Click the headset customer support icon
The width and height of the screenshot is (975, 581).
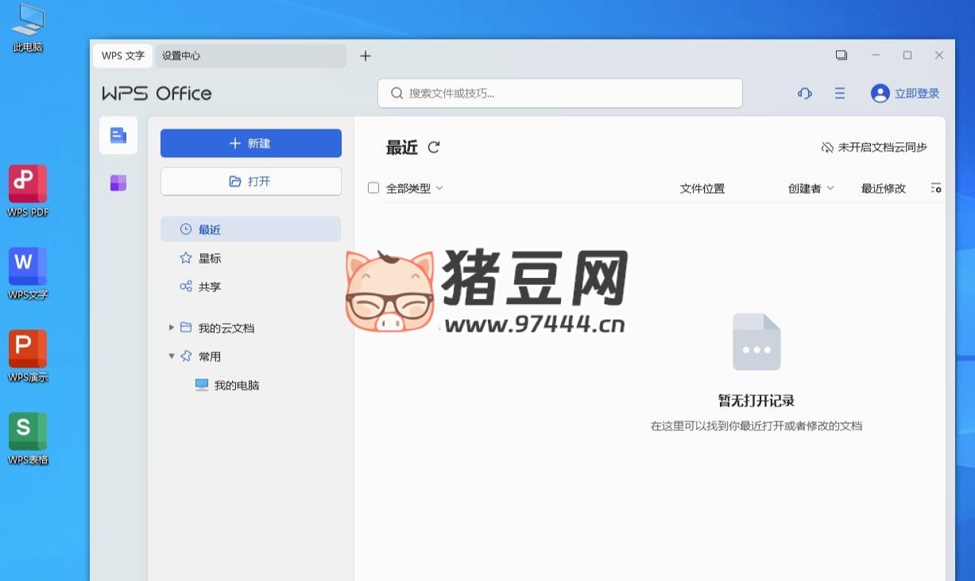click(x=804, y=93)
